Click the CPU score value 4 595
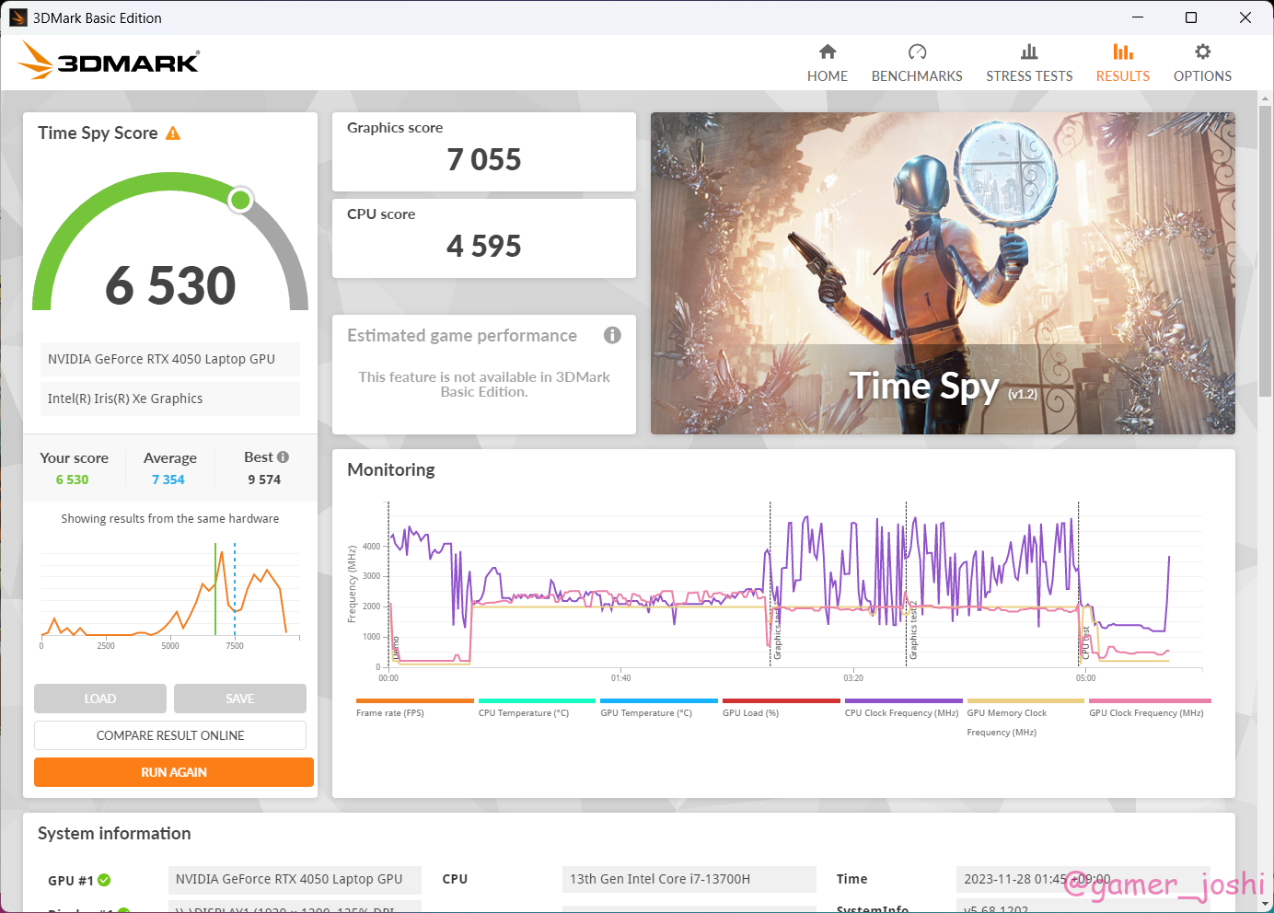 [x=484, y=247]
